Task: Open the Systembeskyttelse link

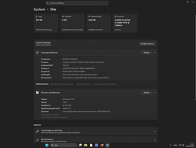Action: pos(83,84)
